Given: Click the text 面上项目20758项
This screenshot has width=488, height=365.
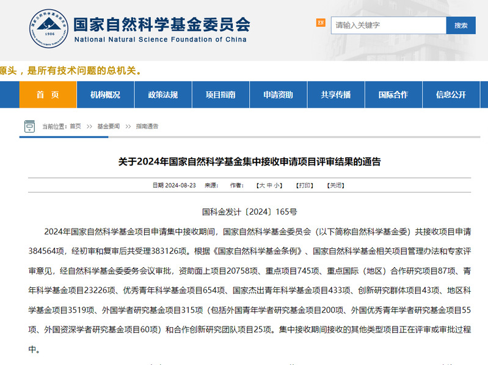Looking at the screenshot, I should tap(226, 271).
